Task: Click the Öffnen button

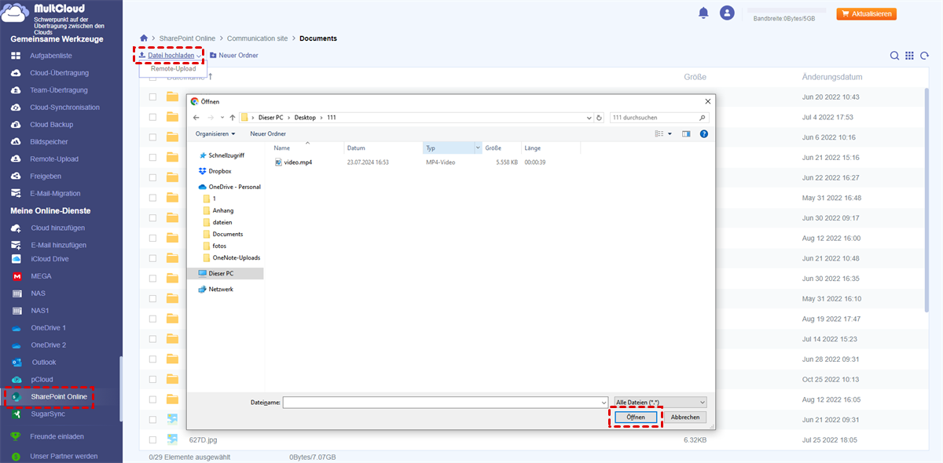Action: 636,417
